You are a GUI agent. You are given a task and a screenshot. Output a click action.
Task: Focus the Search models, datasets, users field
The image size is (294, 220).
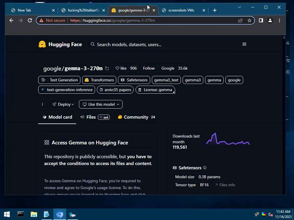pyautogui.click(x=162, y=44)
